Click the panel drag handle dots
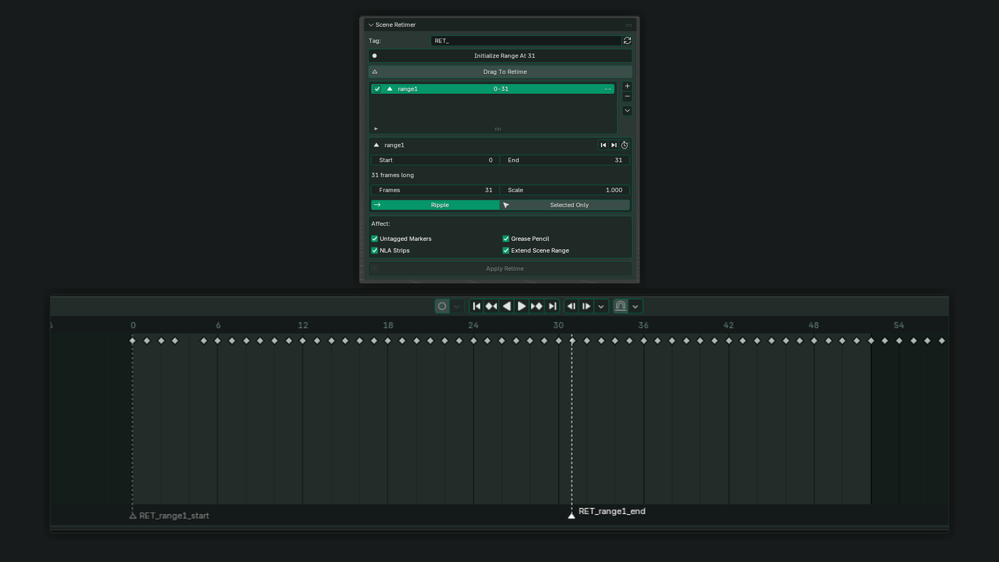The width and height of the screenshot is (999, 562). click(629, 25)
